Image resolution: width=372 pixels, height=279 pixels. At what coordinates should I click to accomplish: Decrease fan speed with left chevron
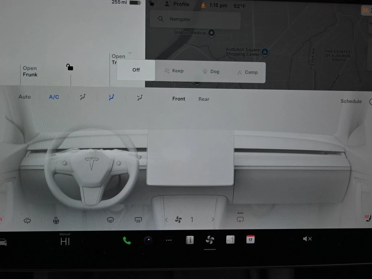tap(167, 220)
